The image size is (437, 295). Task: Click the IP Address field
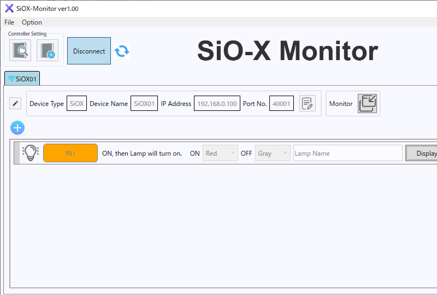217,103
